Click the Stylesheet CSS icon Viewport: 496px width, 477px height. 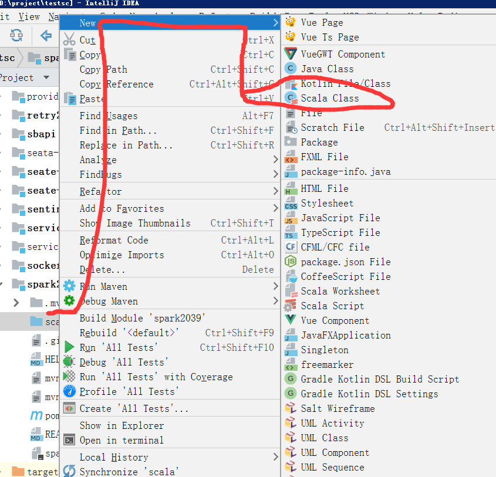coord(291,203)
